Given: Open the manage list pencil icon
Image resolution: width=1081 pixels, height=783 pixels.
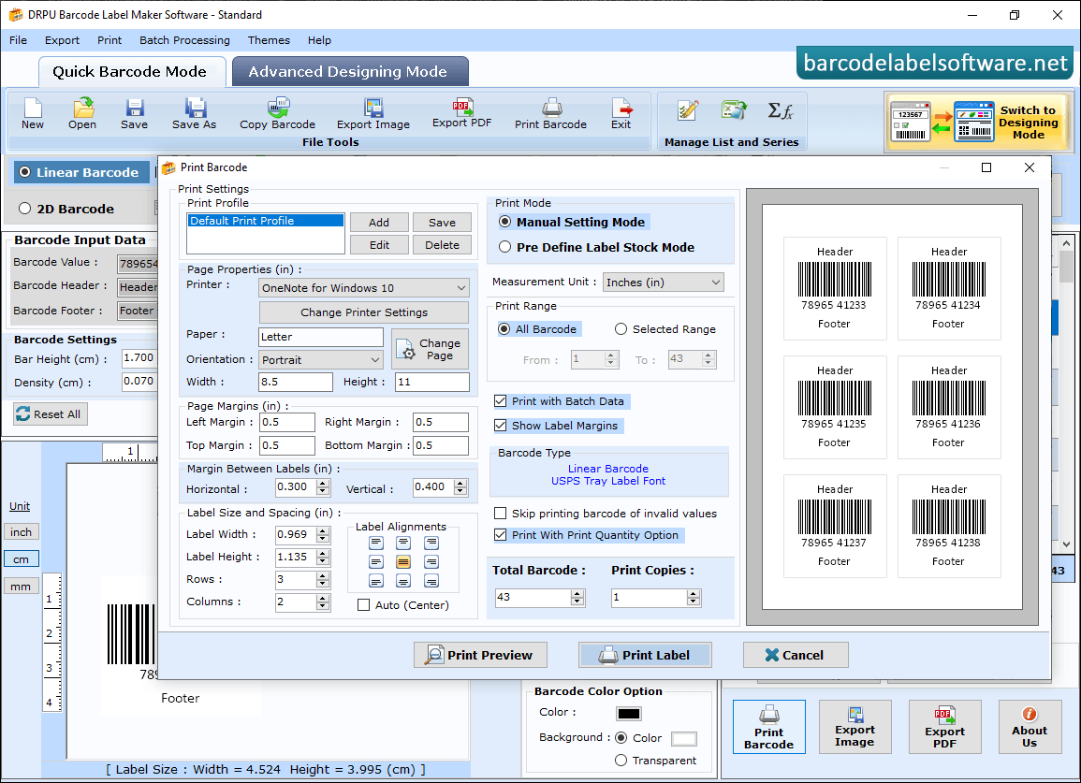Looking at the screenshot, I should (x=687, y=110).
